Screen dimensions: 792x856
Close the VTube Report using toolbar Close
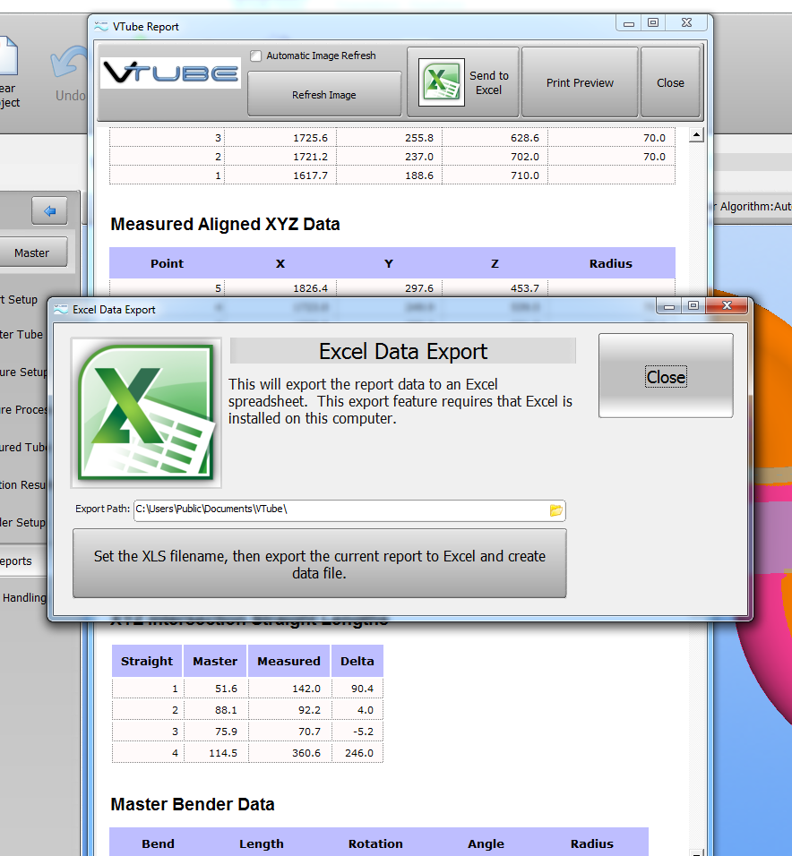click(x=670, y=82)
